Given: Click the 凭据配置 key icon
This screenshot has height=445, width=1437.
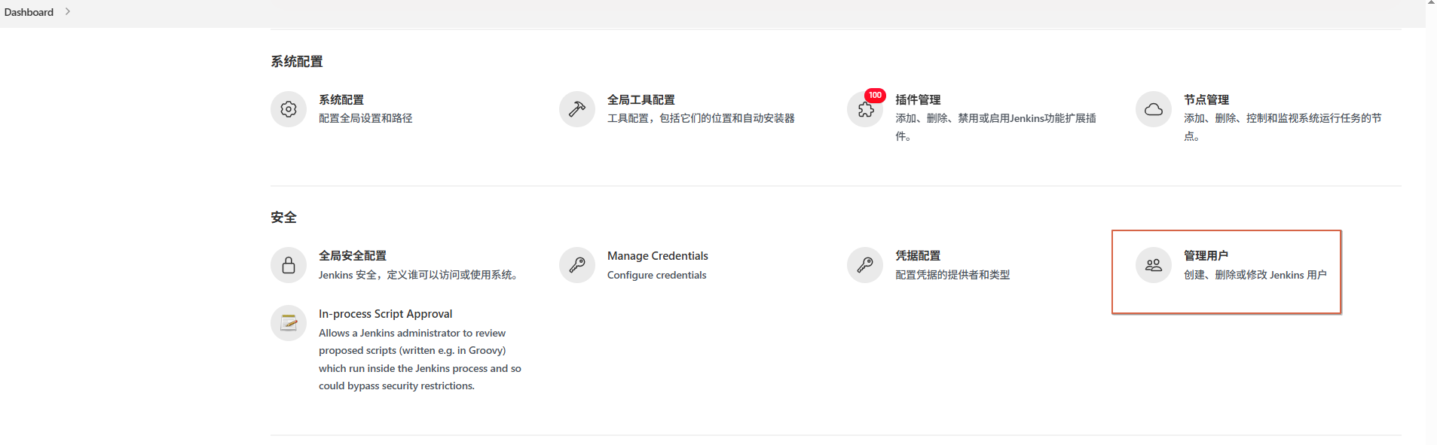Looking at the screenshot, I should pyautogui.click(x=865, y=265).
